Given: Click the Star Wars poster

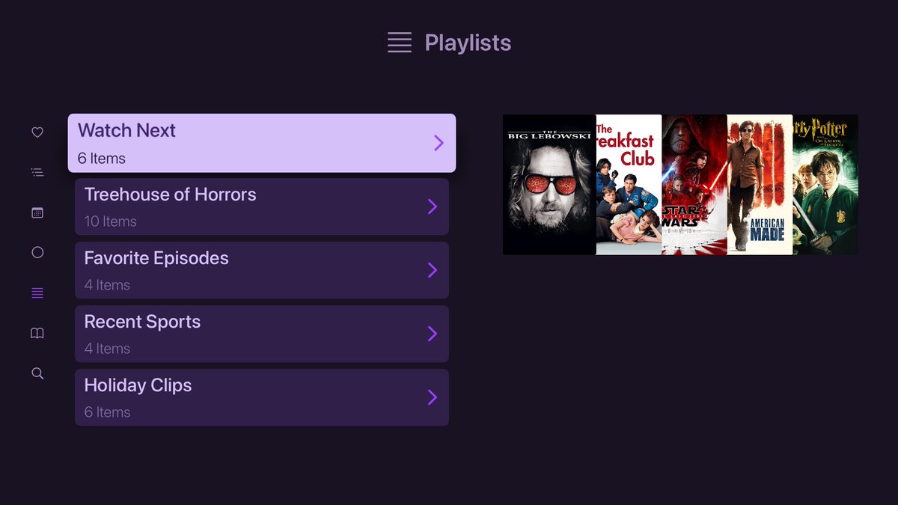Looking at the screenshot, I should pos(694,185).
